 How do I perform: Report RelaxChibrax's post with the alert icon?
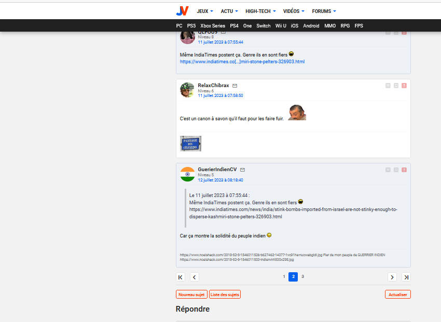404,86
